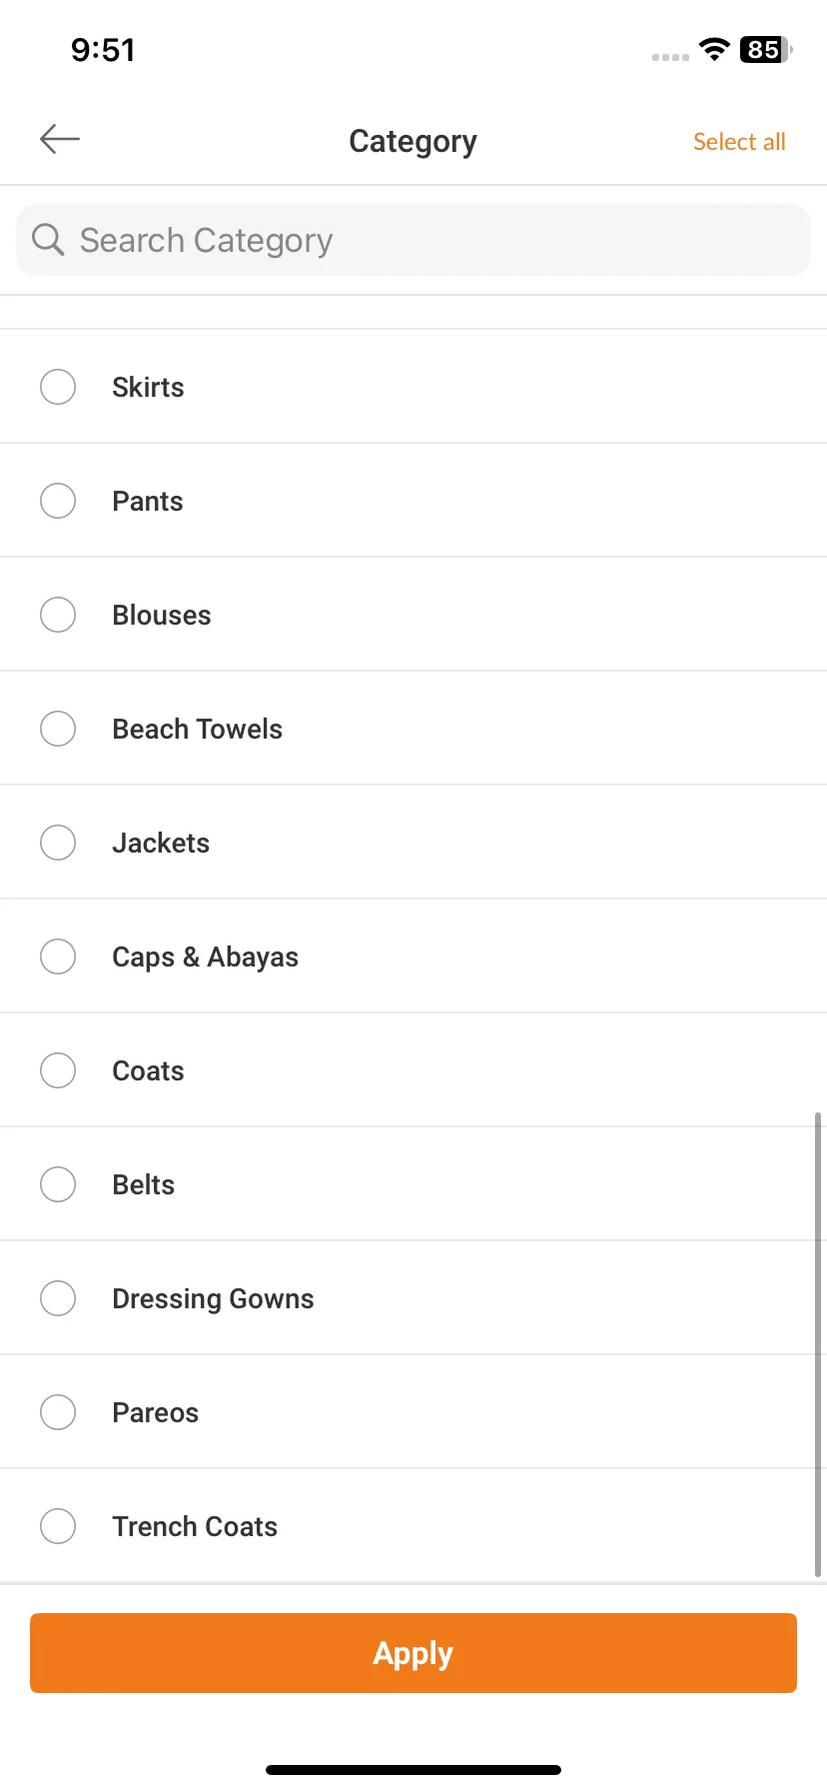Tap the home indicator bar
The width and height of the screenshot is (827, 1791).
(413, 1770)
